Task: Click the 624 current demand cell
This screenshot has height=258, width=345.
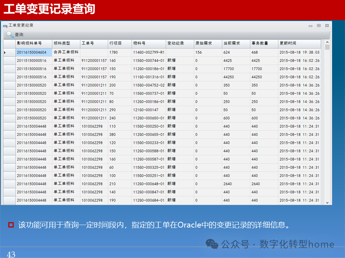Action: [236, 52]
